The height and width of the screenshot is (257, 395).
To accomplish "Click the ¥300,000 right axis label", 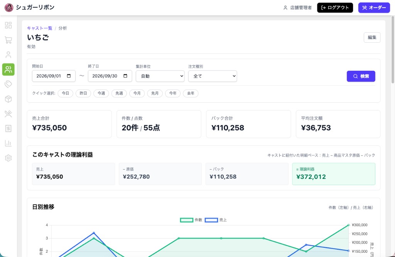I will [360, 225].
